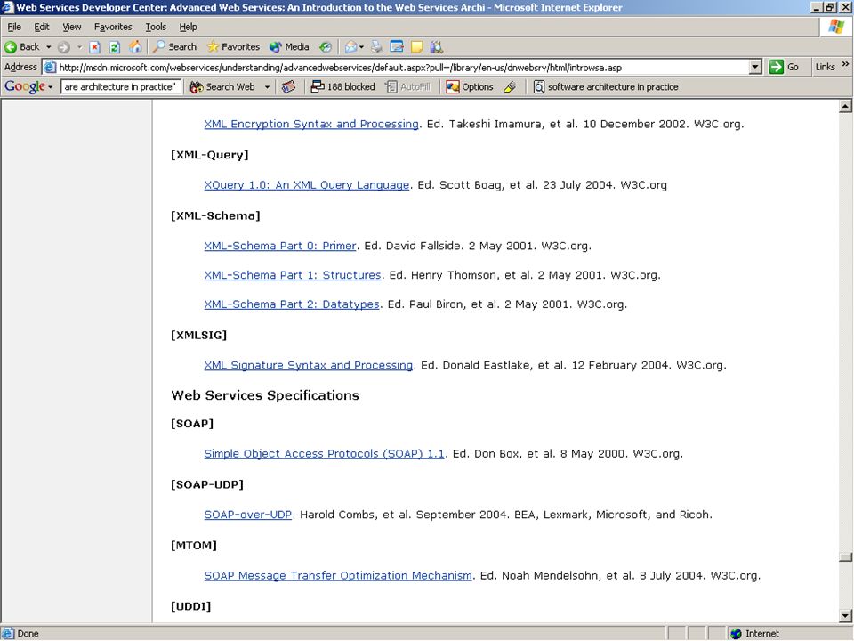The image size is (854, 641).
Task: Expand the Mail dropdown arrow
Action: click(361, 47)
